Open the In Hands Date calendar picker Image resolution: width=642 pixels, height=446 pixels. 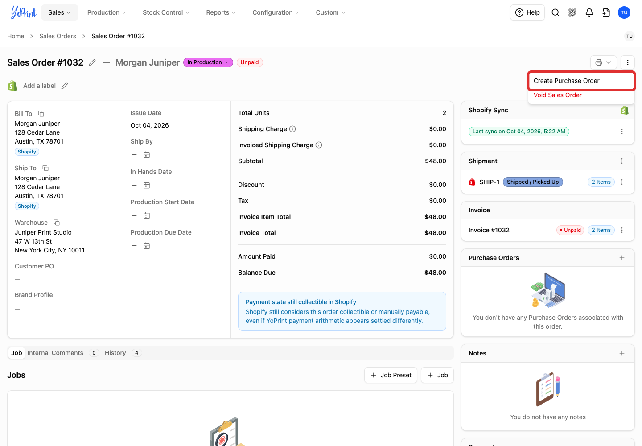[x=147, y=185]
